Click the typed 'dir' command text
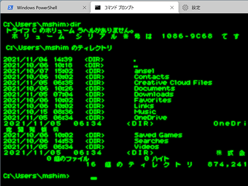Viewport: 248px width, 186px height. pyautogui.click(x=75, y=24)
